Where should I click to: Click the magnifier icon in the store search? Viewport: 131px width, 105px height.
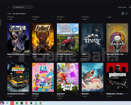(x=13, y=7)
